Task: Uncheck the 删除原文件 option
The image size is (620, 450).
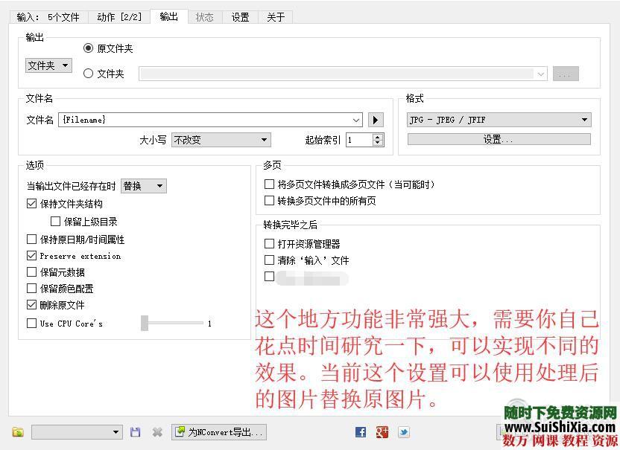Action: [31, 306]
